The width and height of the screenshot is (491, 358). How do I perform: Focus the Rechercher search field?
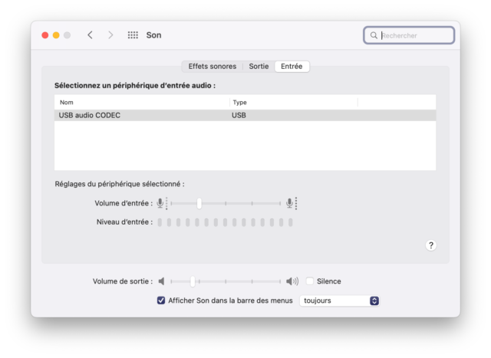[x=409, y=35]
